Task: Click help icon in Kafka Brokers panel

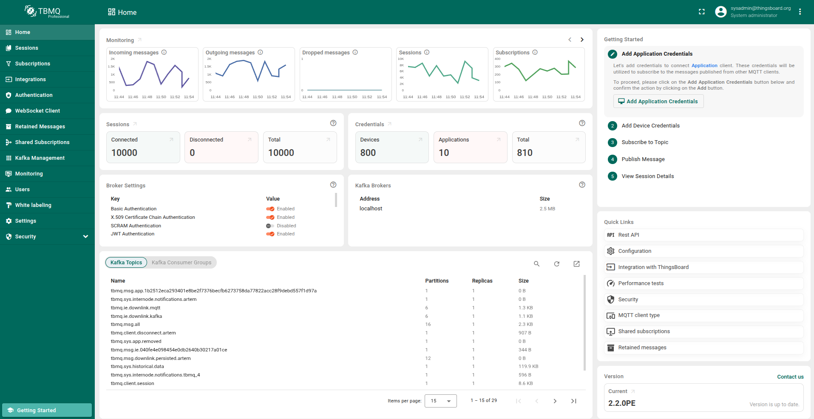Action: tap(582, 185)
